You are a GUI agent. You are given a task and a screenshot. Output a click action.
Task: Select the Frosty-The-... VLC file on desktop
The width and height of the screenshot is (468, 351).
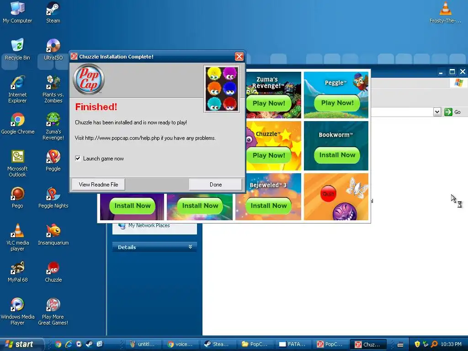[445, 12]
